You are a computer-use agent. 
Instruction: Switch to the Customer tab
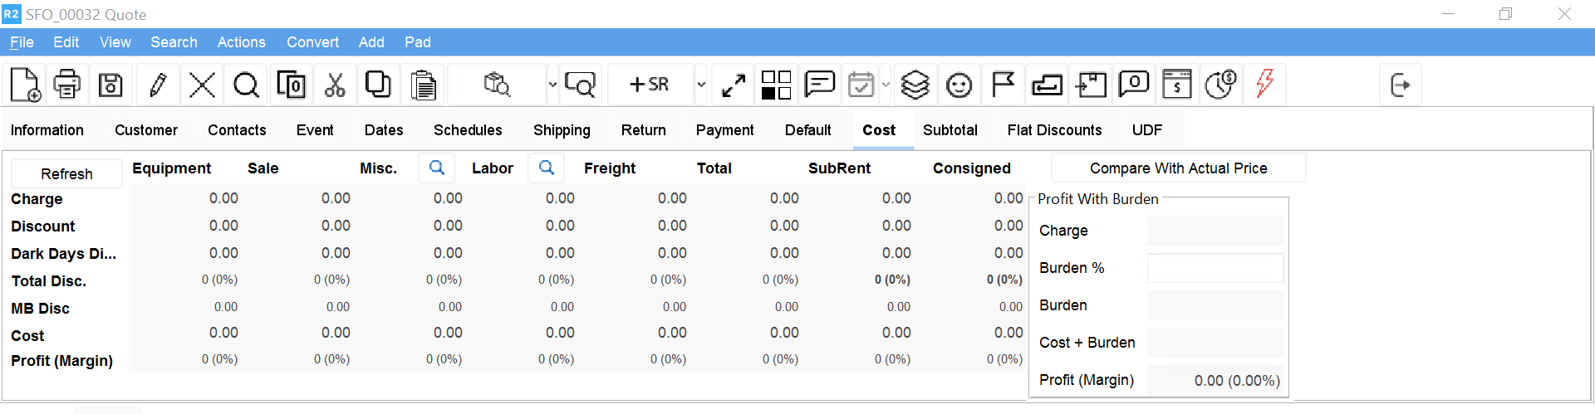[x=146, y=130]
